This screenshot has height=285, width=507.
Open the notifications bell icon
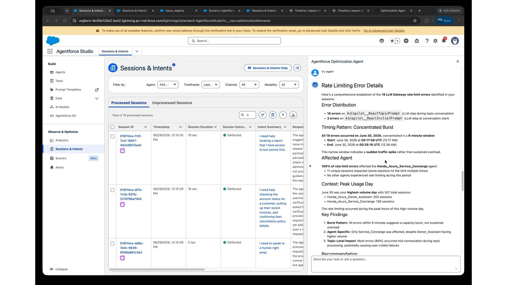pos(444,41)
